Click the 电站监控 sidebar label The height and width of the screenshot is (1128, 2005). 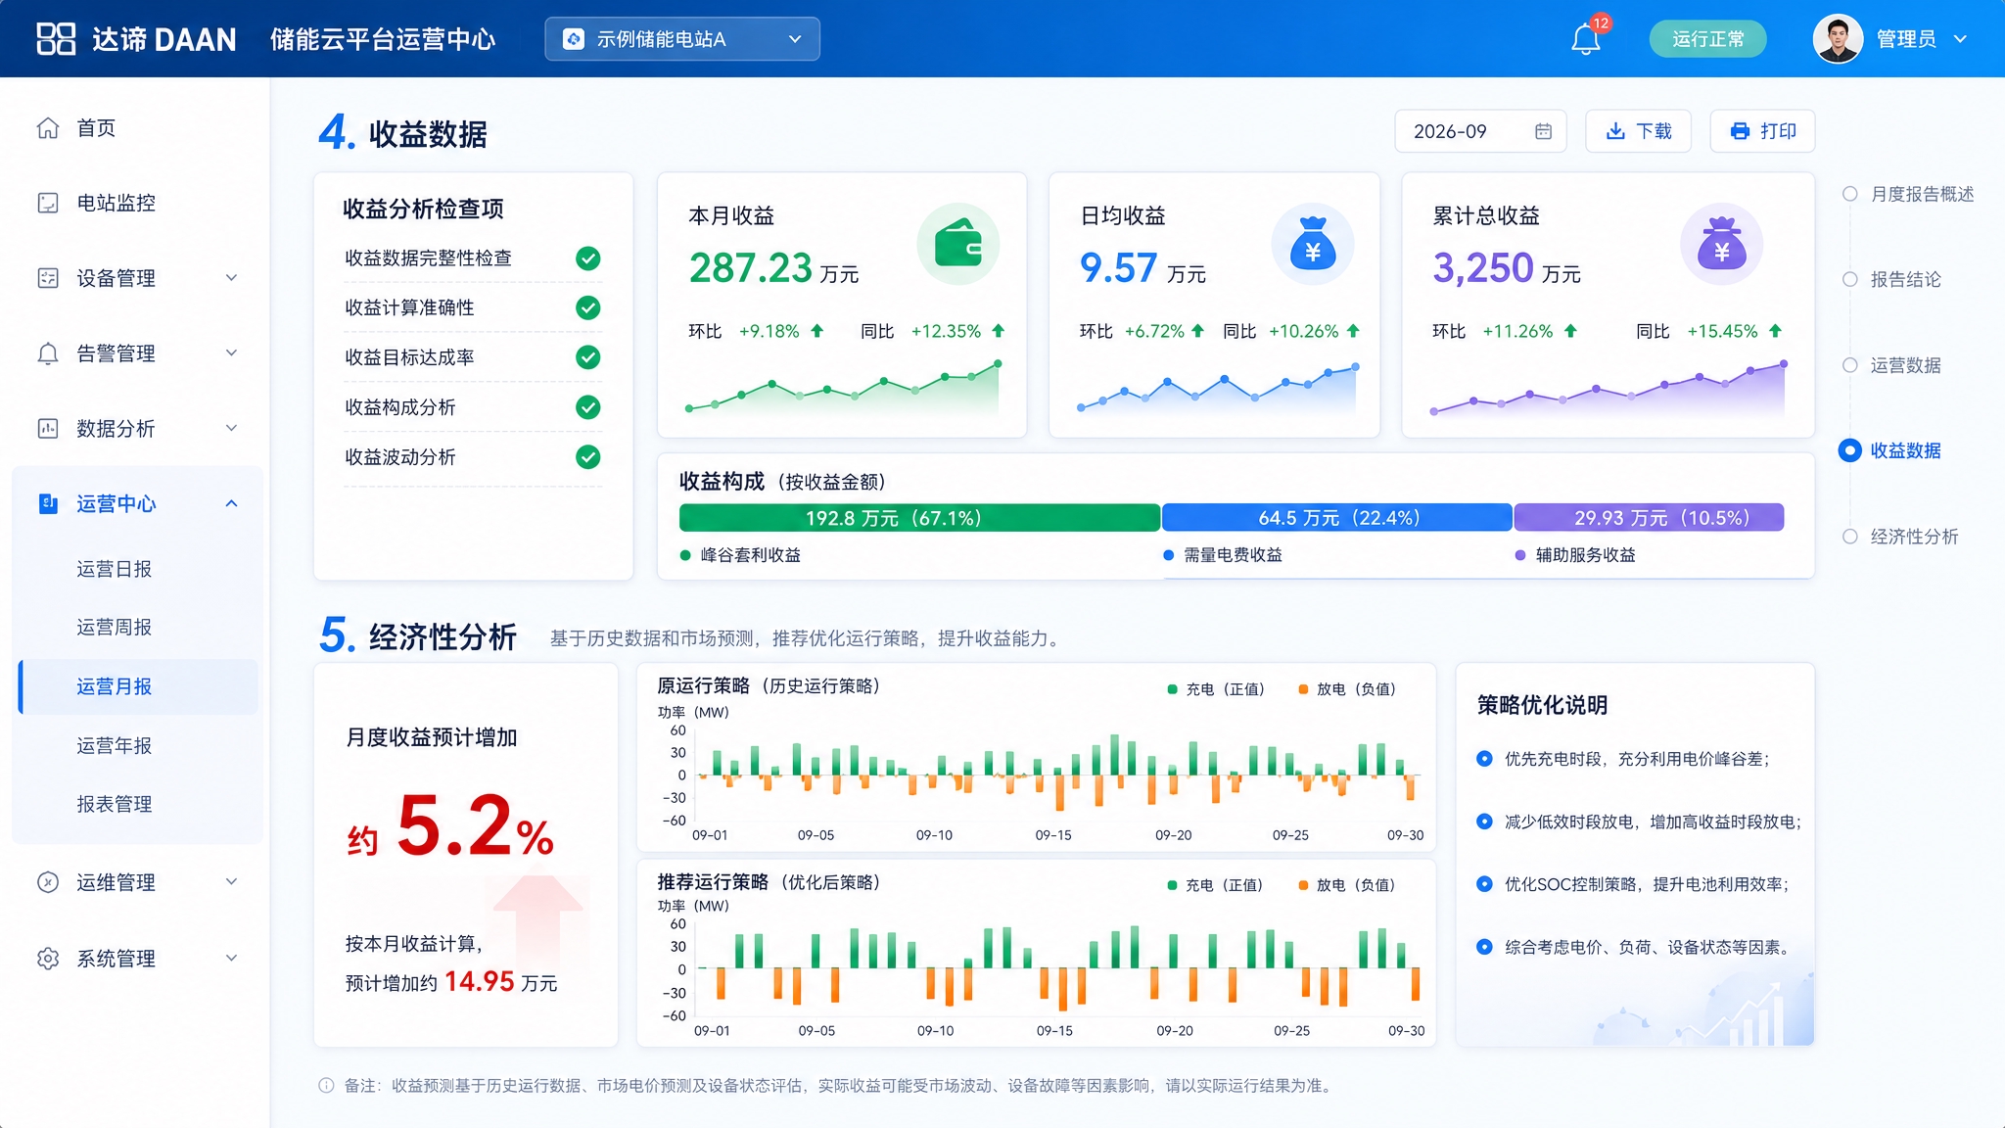(117, 203)
